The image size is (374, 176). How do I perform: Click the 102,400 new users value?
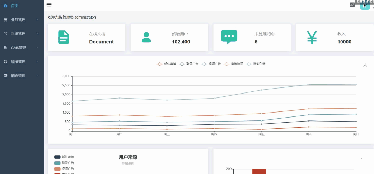pos(181,42)
